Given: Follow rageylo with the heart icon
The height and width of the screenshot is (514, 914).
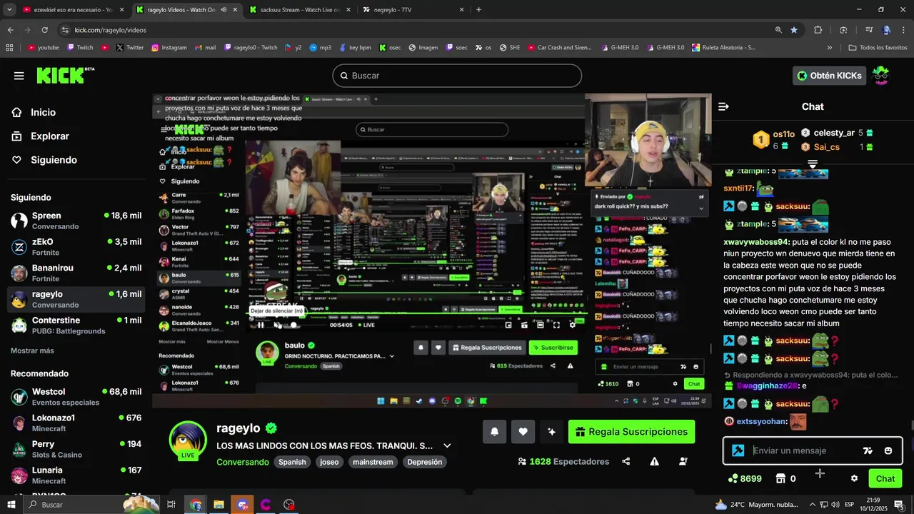Looking at the screenshot, I should click(x=523, y=431).
